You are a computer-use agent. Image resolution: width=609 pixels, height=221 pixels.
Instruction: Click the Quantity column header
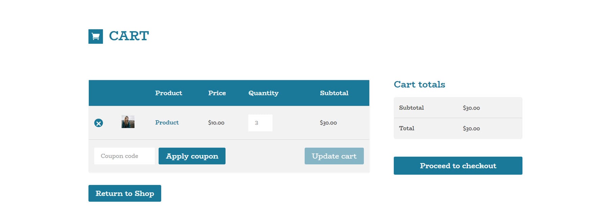pyautogui.click(x=263, y=93)
